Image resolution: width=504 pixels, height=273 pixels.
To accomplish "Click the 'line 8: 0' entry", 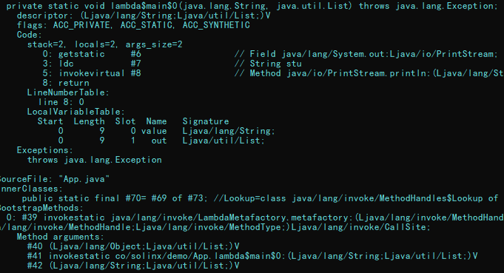I will 61,102.
